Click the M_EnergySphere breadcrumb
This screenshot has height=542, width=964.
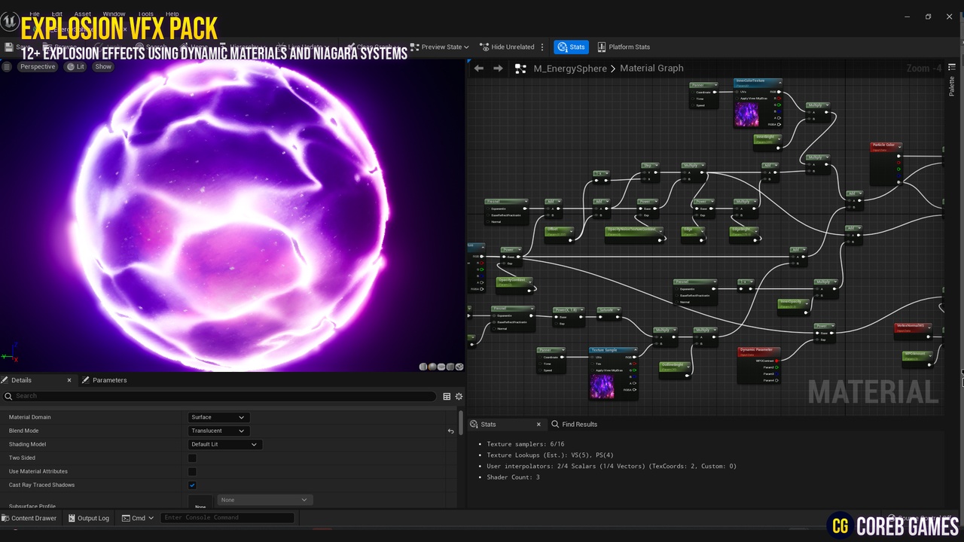tap(569, 69)
